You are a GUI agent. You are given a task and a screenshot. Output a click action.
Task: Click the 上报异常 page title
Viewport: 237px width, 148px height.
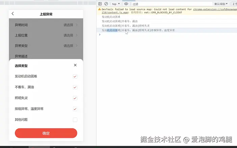46,14
